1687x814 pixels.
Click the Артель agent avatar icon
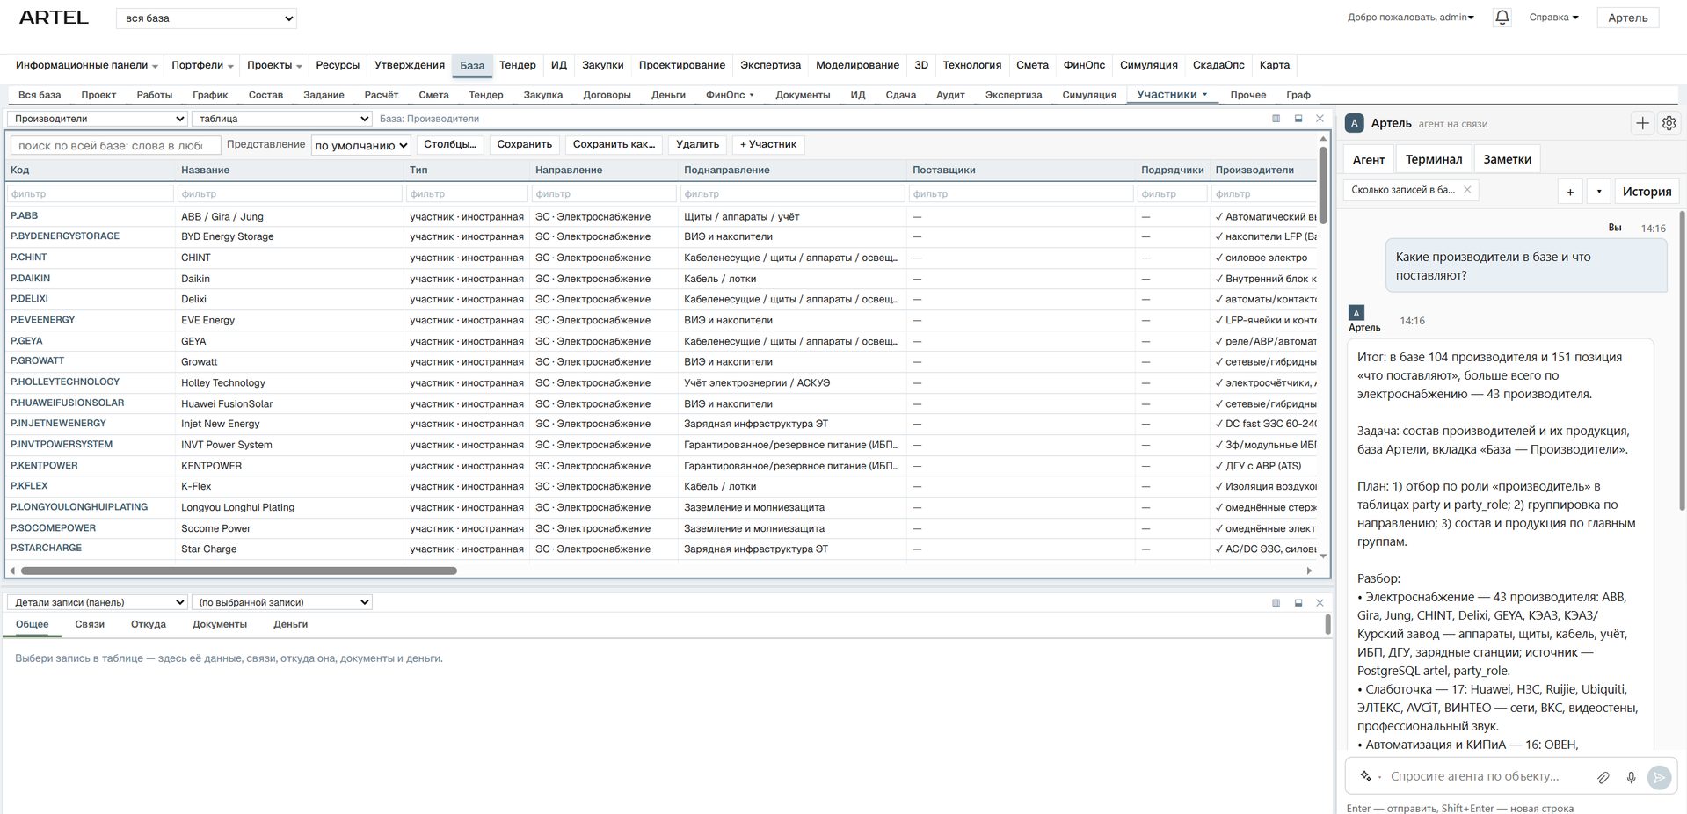[1355, 123]
